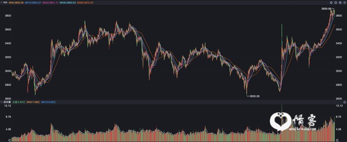The image size is (347, 142).
Task: Click the volume MA5 legend label
Action: pos(33,102)
